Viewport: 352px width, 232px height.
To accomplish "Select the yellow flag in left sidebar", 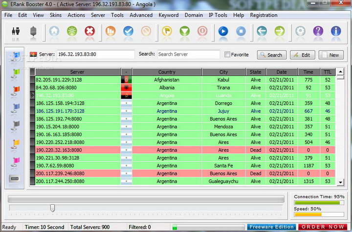I will point(15,144).
